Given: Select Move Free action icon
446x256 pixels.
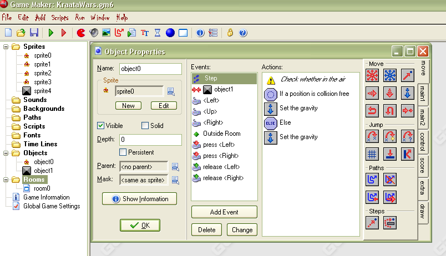Looking at the screenshot, I should coord(390,75).
